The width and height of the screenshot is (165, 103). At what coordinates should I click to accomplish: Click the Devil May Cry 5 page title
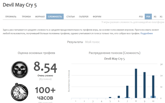click(x=20, y=5)
